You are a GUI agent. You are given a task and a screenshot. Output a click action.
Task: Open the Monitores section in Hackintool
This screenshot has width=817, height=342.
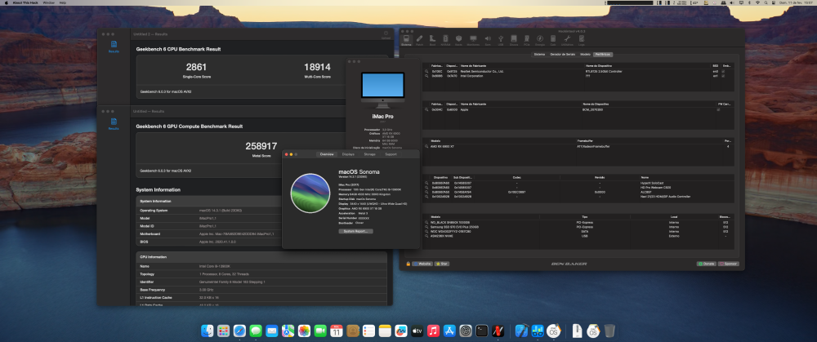(473, 39)
